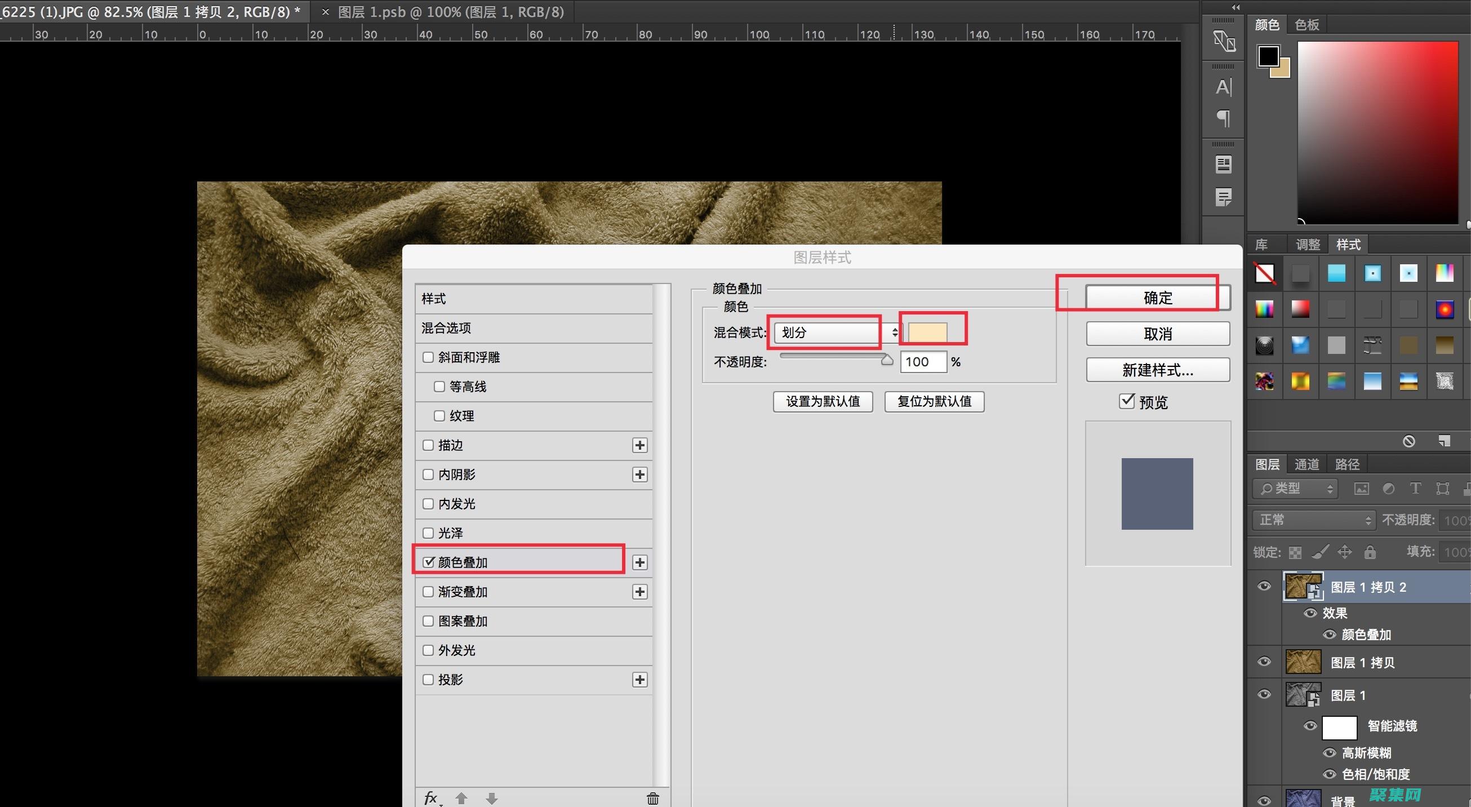Switch to the 通道 tab
Viewport: 1471px width, 807px height.
pyautogui.click(x=1306, y=464)
